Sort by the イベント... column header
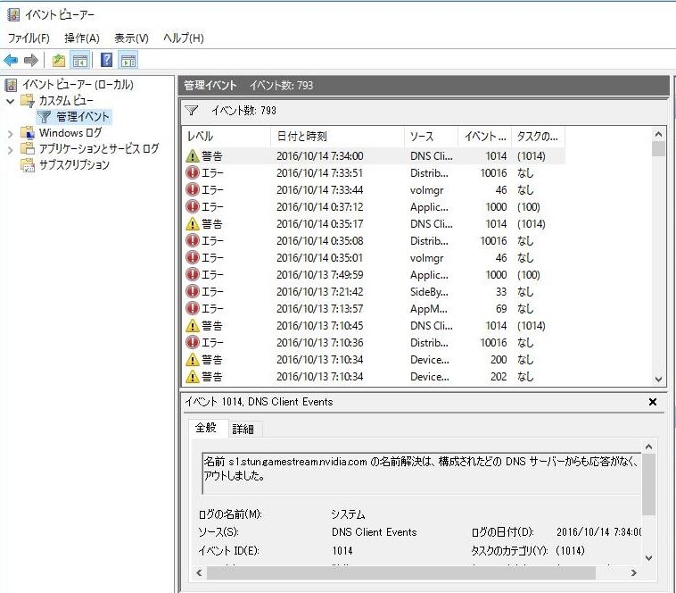Viewport: 676px width, 593px height. point(484,137)
